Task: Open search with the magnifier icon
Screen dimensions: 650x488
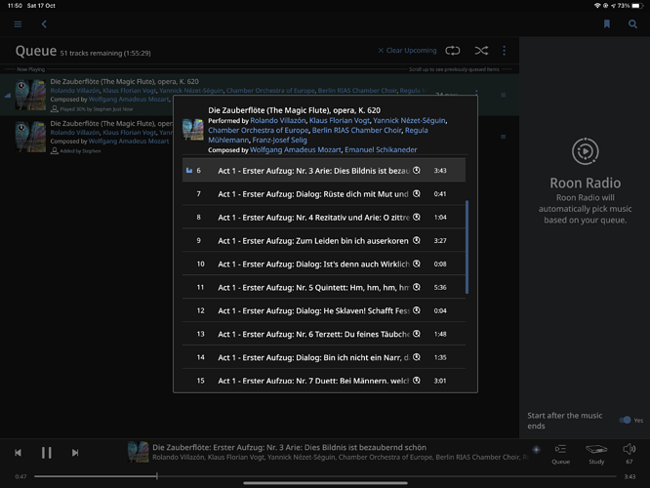Action: pyautogui.click(x=632, y=24)
